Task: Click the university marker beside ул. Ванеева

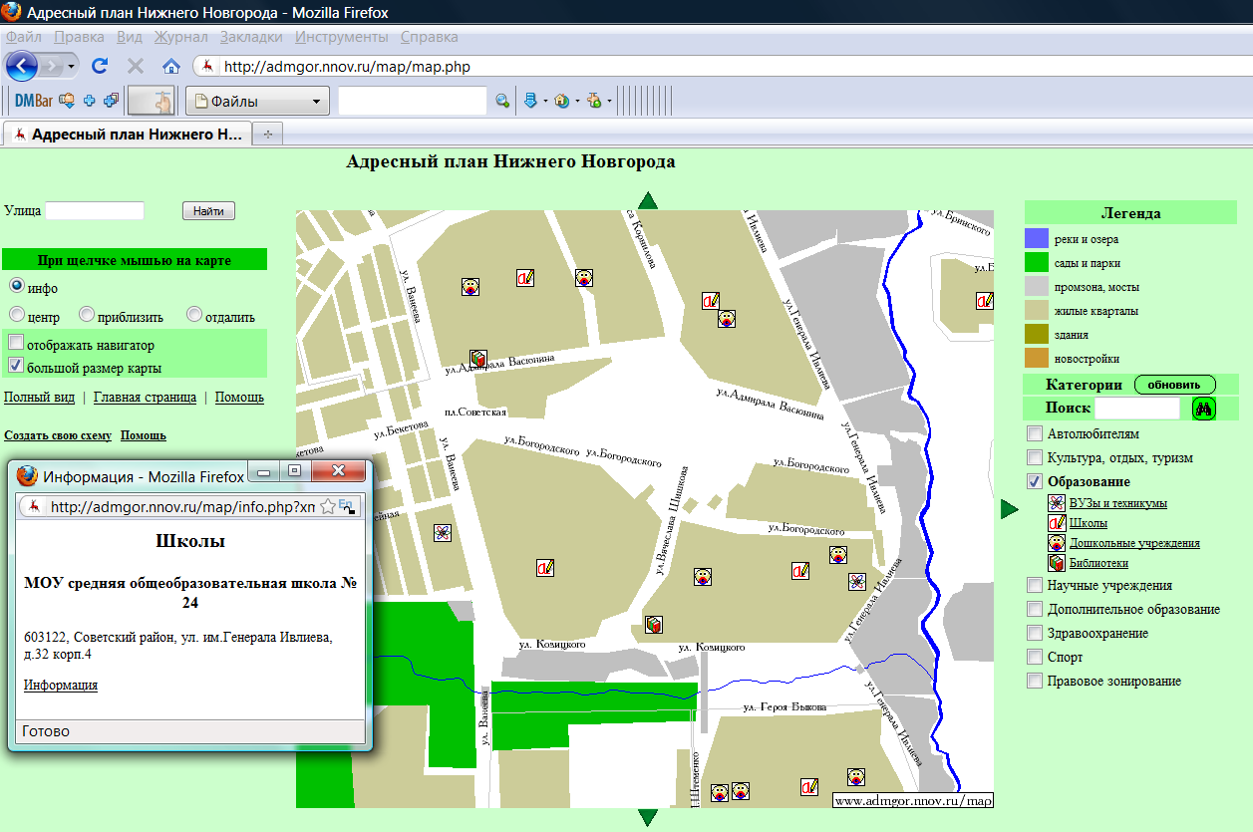Action: coord(443,533)
